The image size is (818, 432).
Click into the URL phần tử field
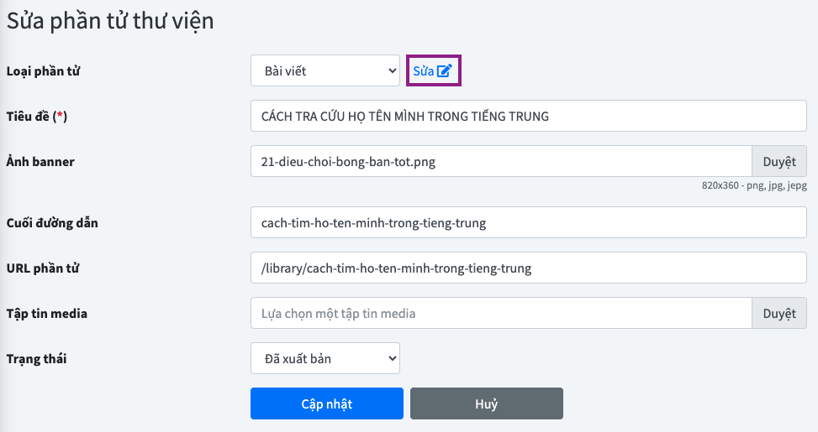coord(529,268)
